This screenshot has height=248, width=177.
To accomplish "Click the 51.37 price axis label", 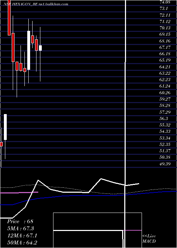I will pyautogui.click(x=165, y=151).
